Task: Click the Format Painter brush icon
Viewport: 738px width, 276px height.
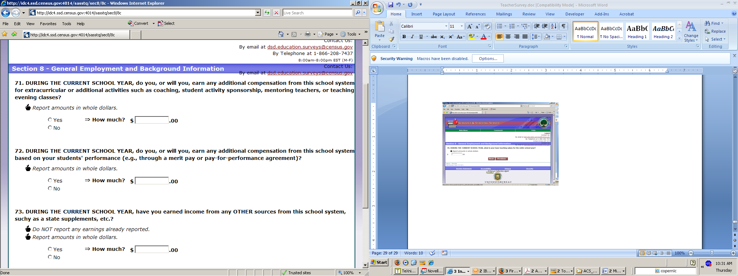Action: [x=391, y=39]
